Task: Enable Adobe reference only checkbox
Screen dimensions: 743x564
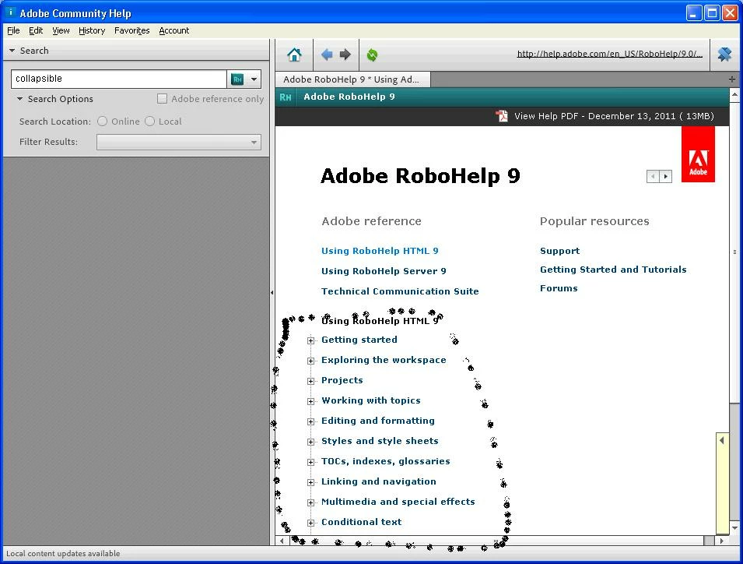Action: [x=162, y=99]
